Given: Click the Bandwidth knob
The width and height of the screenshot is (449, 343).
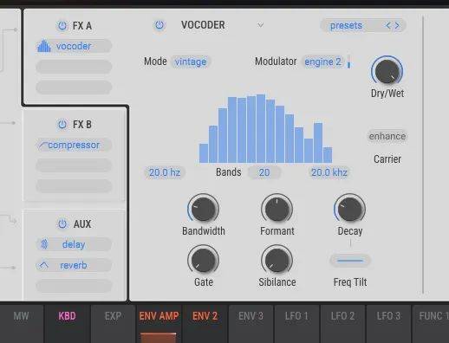Looking at the screenshot, I should click(204, 209).
